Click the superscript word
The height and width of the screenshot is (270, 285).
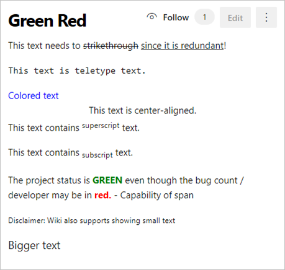click(101, 126)
